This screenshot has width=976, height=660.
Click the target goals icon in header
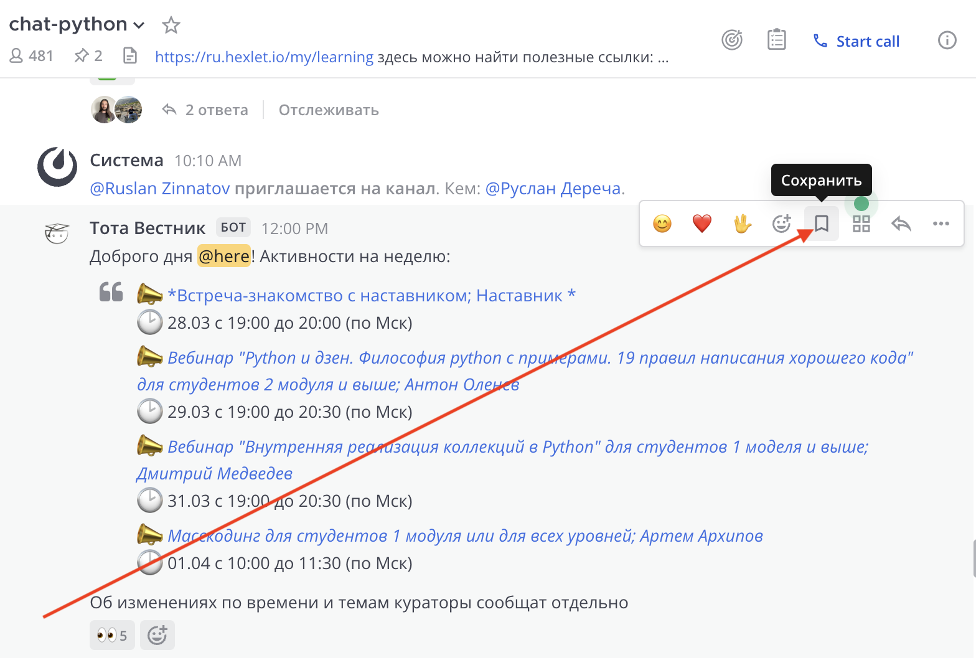[732, 40]
